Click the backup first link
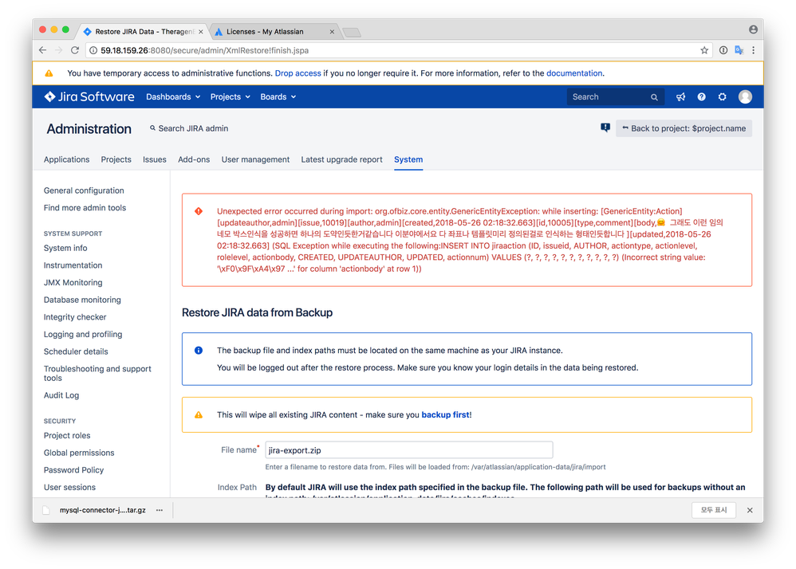 (x=446, y=414)
